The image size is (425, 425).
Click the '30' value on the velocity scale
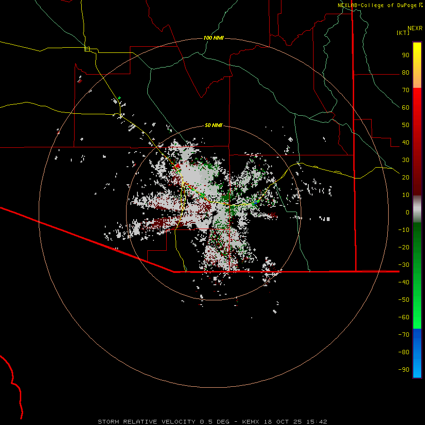[x=406, y=160]
